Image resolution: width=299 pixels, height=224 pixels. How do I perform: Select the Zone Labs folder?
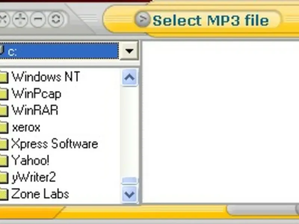pos(40,194)
